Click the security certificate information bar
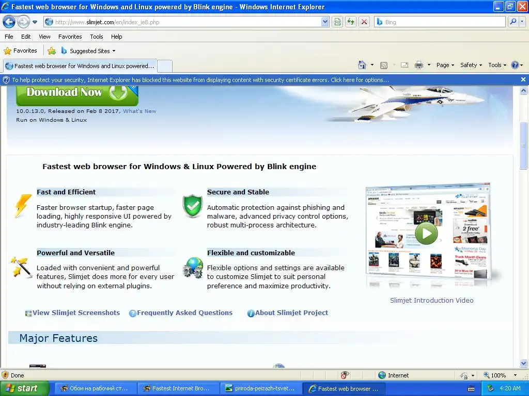 click(x=260, y=80)
